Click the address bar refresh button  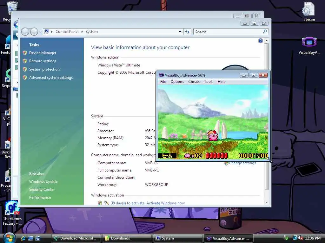click(x=187, y=32)
